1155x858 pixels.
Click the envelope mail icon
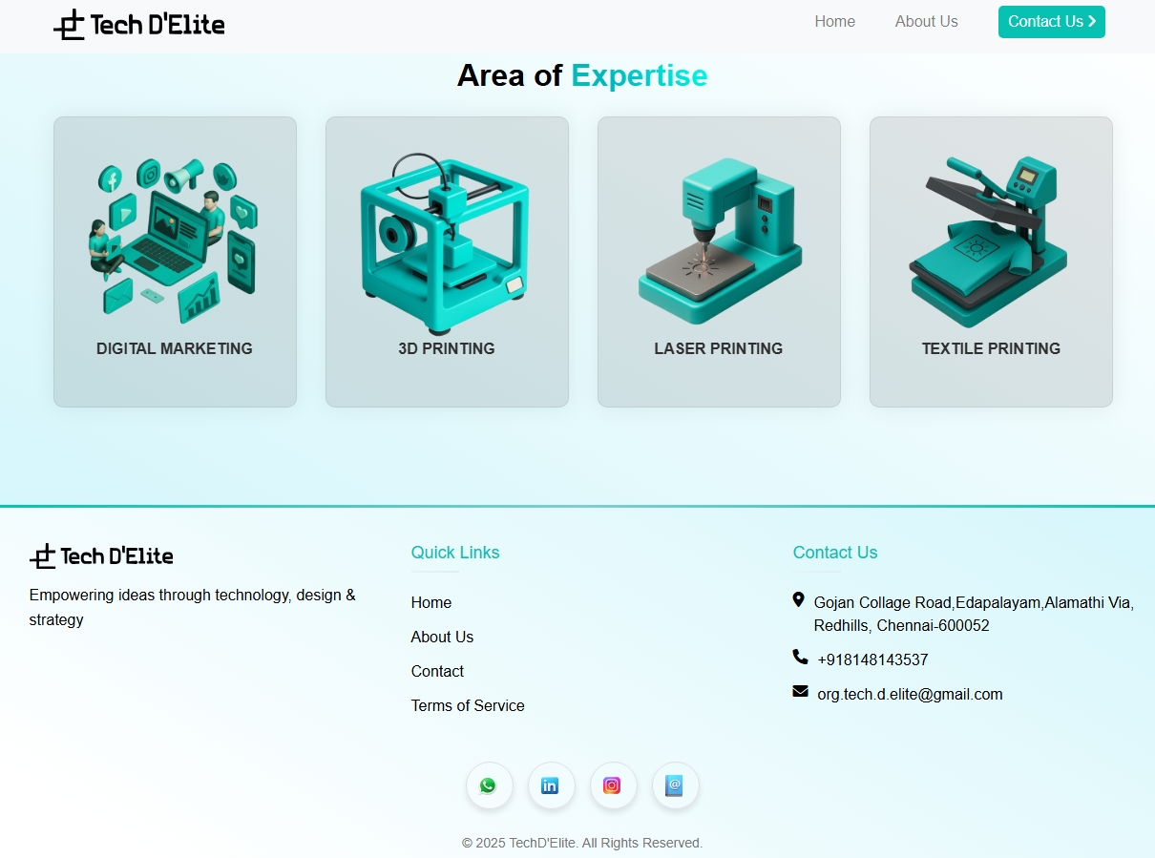click(800, 691)
